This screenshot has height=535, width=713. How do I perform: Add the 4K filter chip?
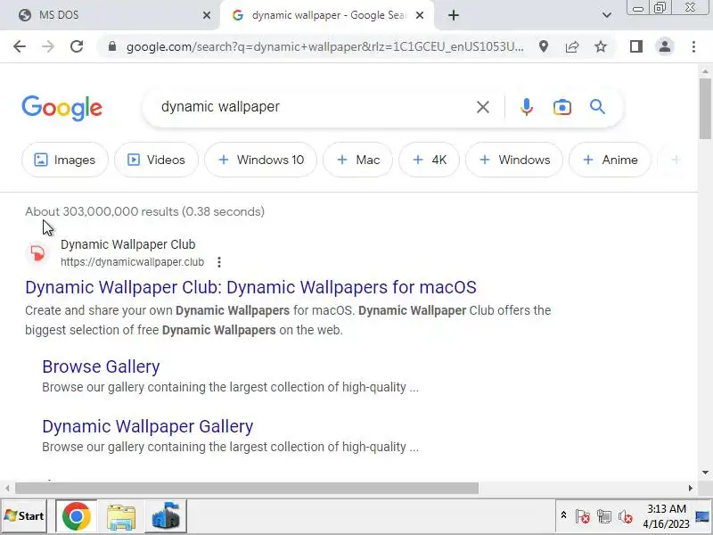click(x=430, y=160)
